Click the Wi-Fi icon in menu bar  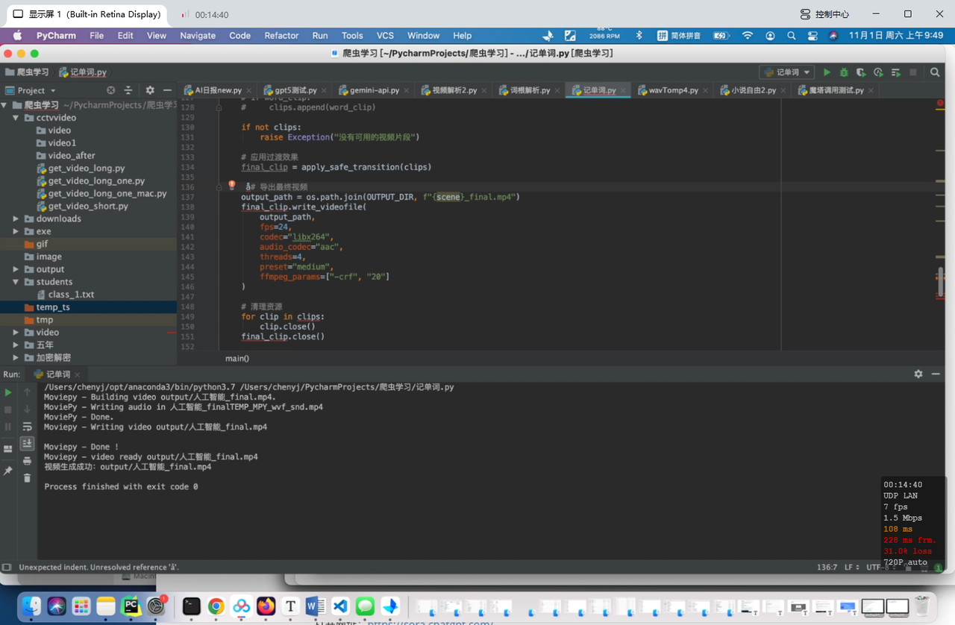[748, 35]
